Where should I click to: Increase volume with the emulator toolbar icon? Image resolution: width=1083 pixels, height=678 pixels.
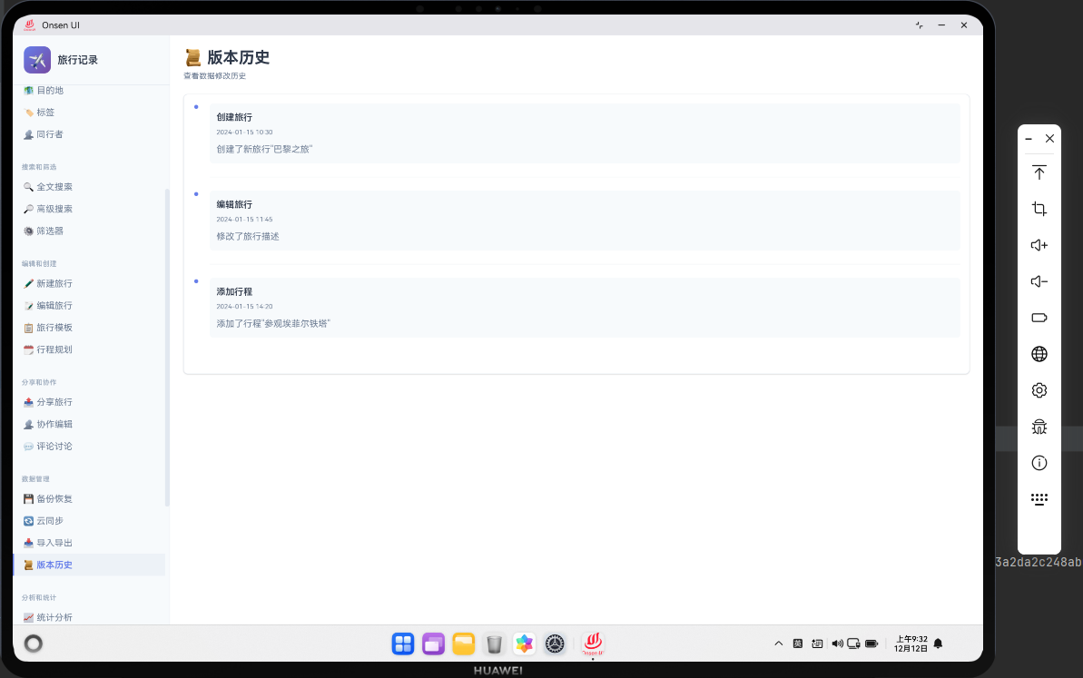click(x=1039, y=245)
